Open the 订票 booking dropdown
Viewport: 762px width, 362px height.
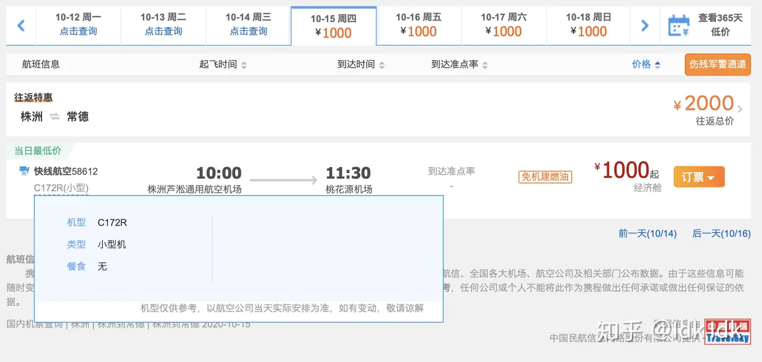tap(699, 177)
